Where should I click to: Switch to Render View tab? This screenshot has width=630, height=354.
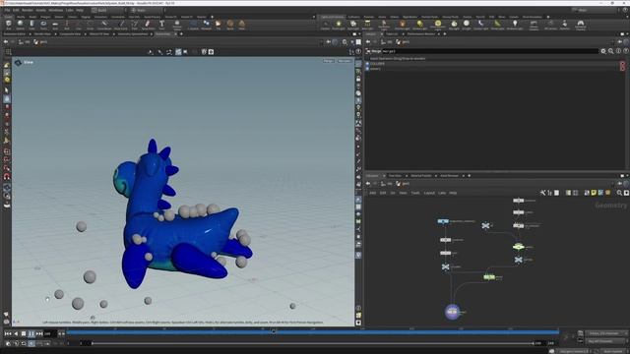42,34
